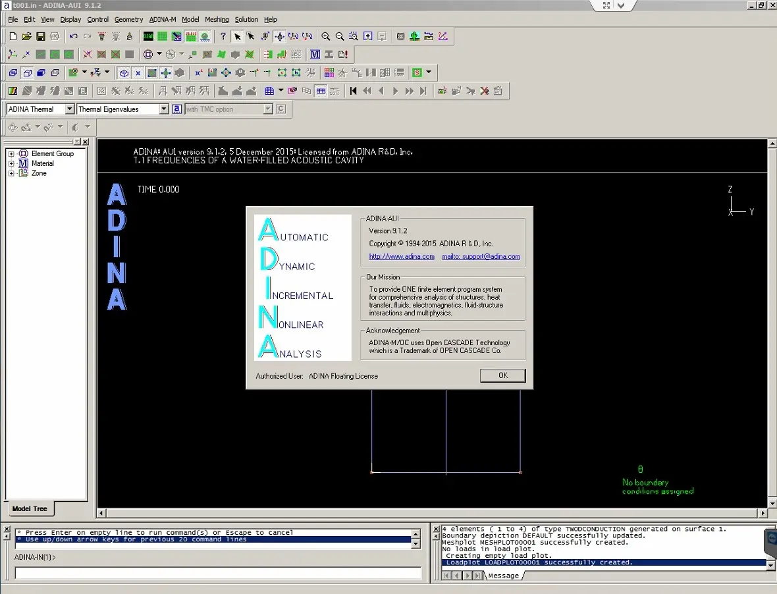Click the multicolor grid color-table icon
The width and height of the screenshot is (777, 594).
(x=329, y=73)
